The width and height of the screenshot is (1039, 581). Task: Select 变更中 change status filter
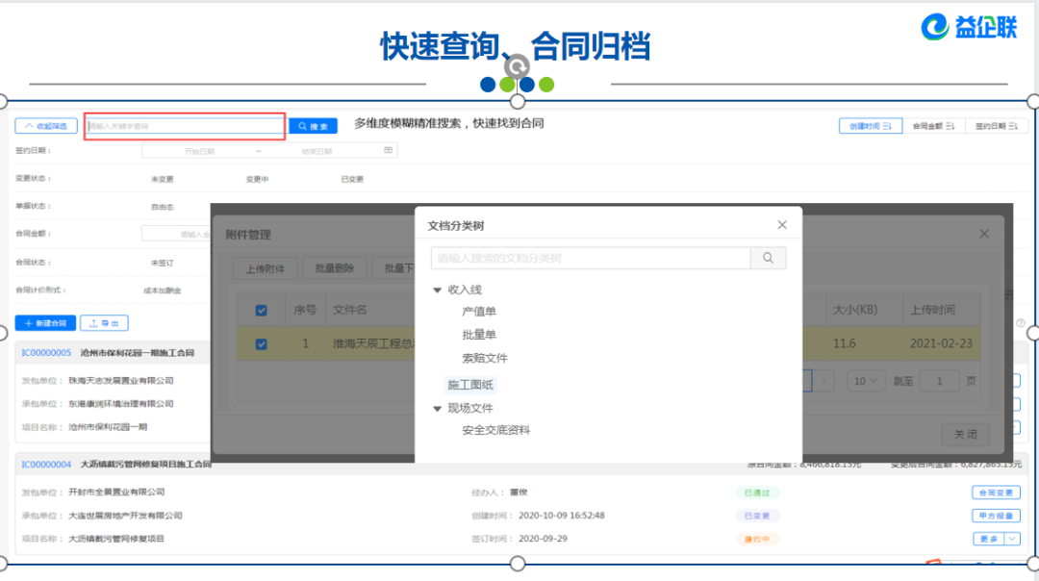(x=257, y=179)
